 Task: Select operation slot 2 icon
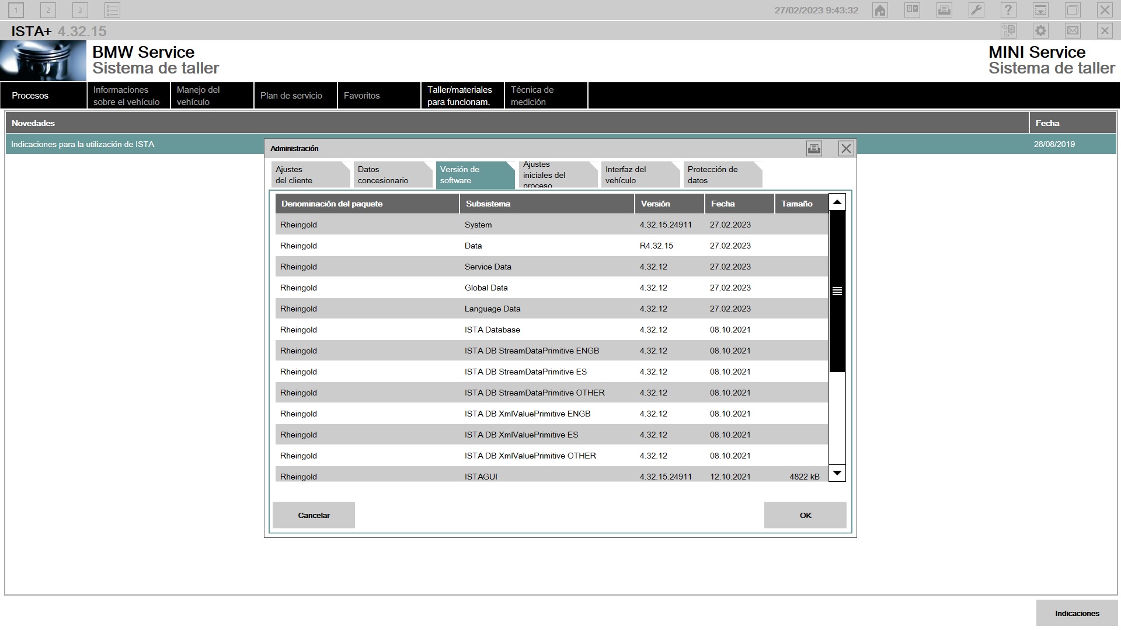(x=48, y=10)
